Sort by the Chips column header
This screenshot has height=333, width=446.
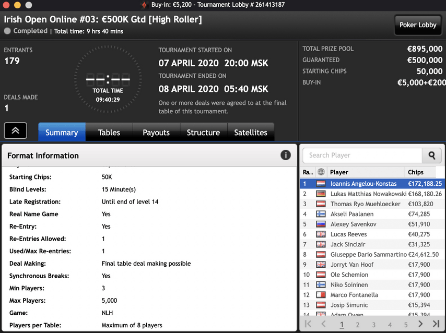420,172
